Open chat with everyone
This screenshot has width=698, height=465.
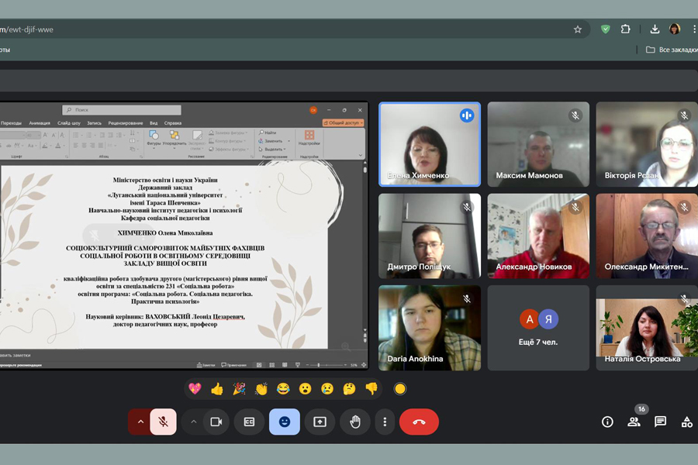point(660,422)
